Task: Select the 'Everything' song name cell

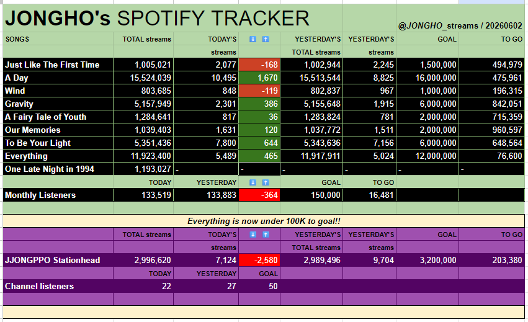Action: tap(58, 156)
